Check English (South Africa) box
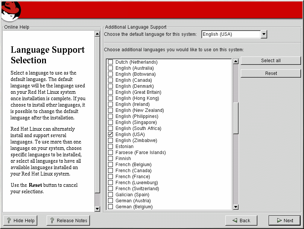The width and height of the screenshot is (304, 229). click(110, 128)
